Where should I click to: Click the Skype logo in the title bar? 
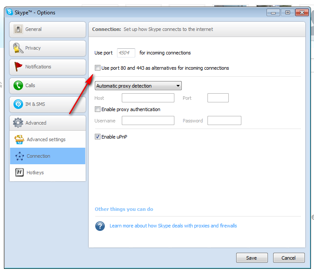pyautogui.click(x=10, y=12)
